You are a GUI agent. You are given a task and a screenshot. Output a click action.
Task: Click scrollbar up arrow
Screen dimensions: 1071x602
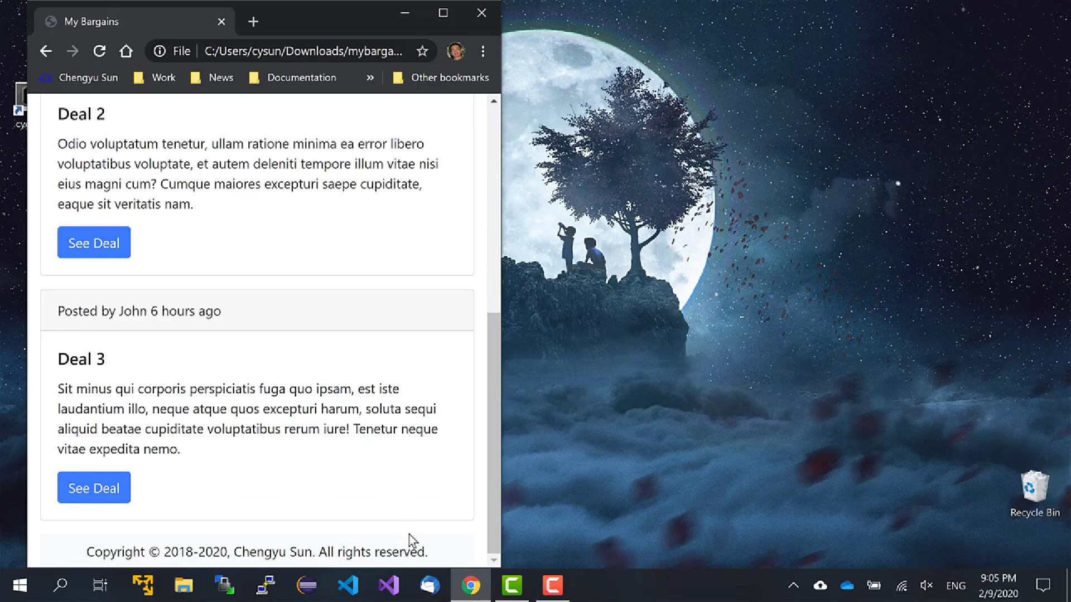pos(494,101)
